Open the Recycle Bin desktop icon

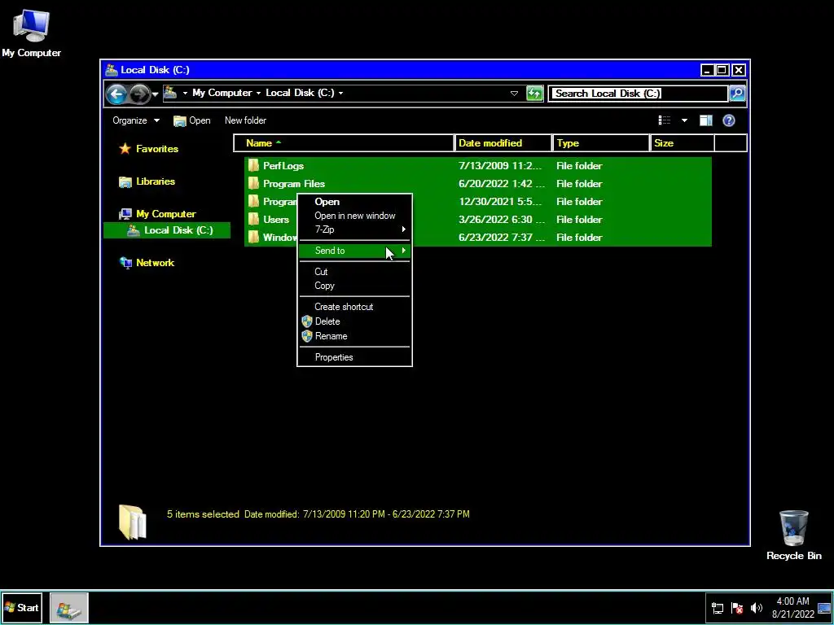point(793,535)
